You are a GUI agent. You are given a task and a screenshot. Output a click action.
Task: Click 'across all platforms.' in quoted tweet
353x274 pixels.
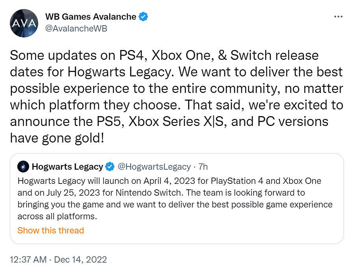tap(57, 217)
